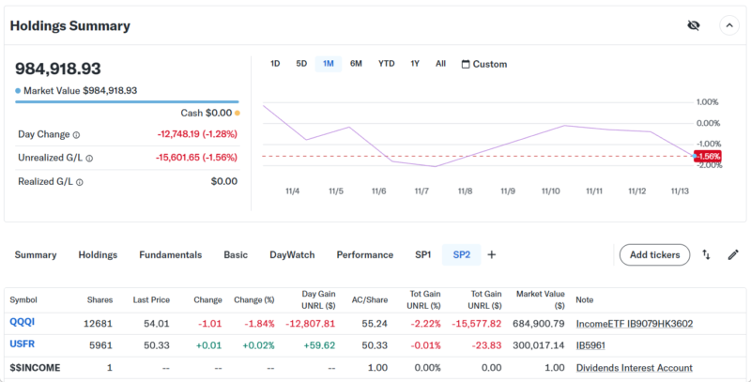The height and width of the screenshot is (382, 751).
Task: Open Custom date range calendar
Action: pos(483,64)
